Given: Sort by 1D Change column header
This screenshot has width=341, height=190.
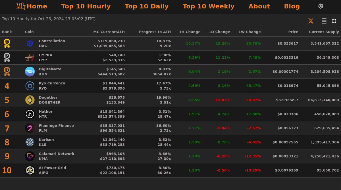Looking at the screenshot, I should point(219,32).
